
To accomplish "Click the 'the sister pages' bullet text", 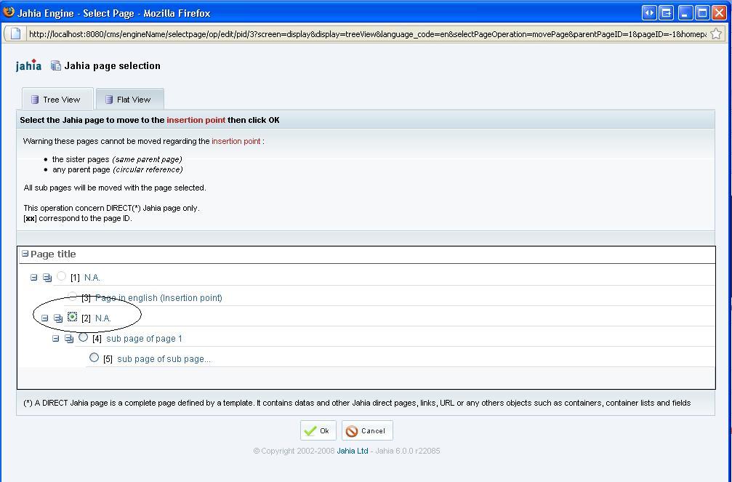I will tap(117, 159).
